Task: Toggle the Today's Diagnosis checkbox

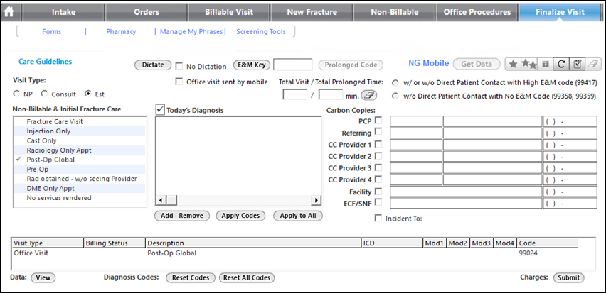Action: tap(160, 110)
